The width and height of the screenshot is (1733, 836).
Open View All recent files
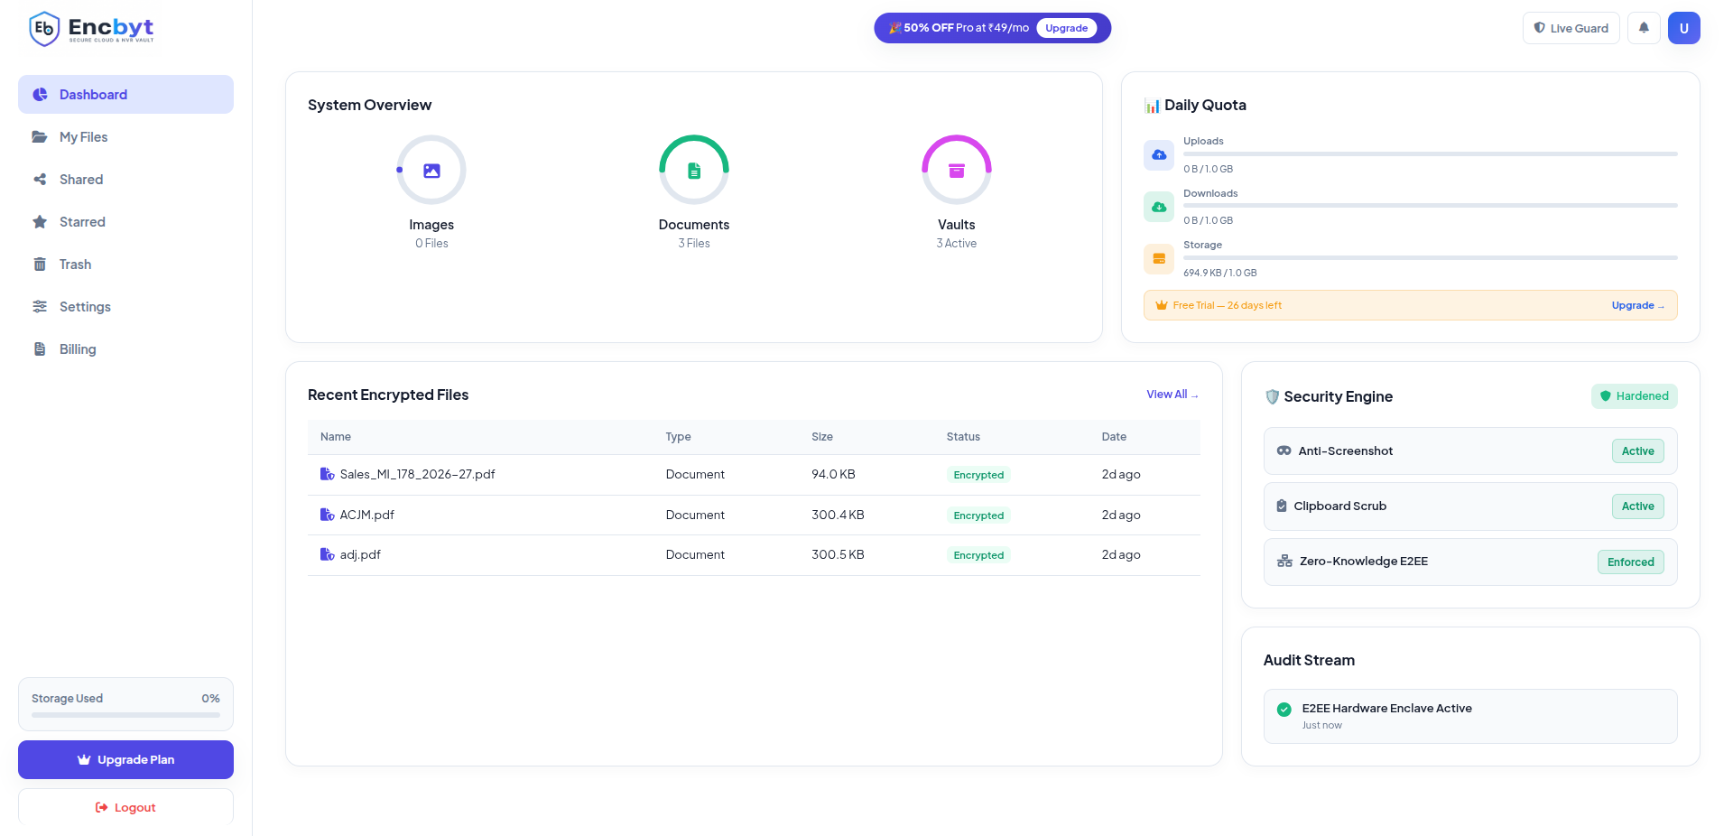pos(1172,395)
